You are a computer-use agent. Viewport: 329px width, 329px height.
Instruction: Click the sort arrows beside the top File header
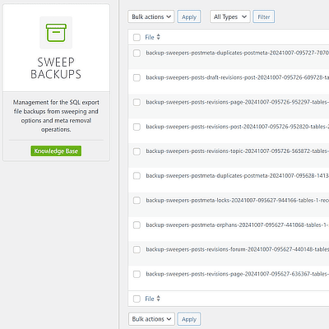point(158,37)
